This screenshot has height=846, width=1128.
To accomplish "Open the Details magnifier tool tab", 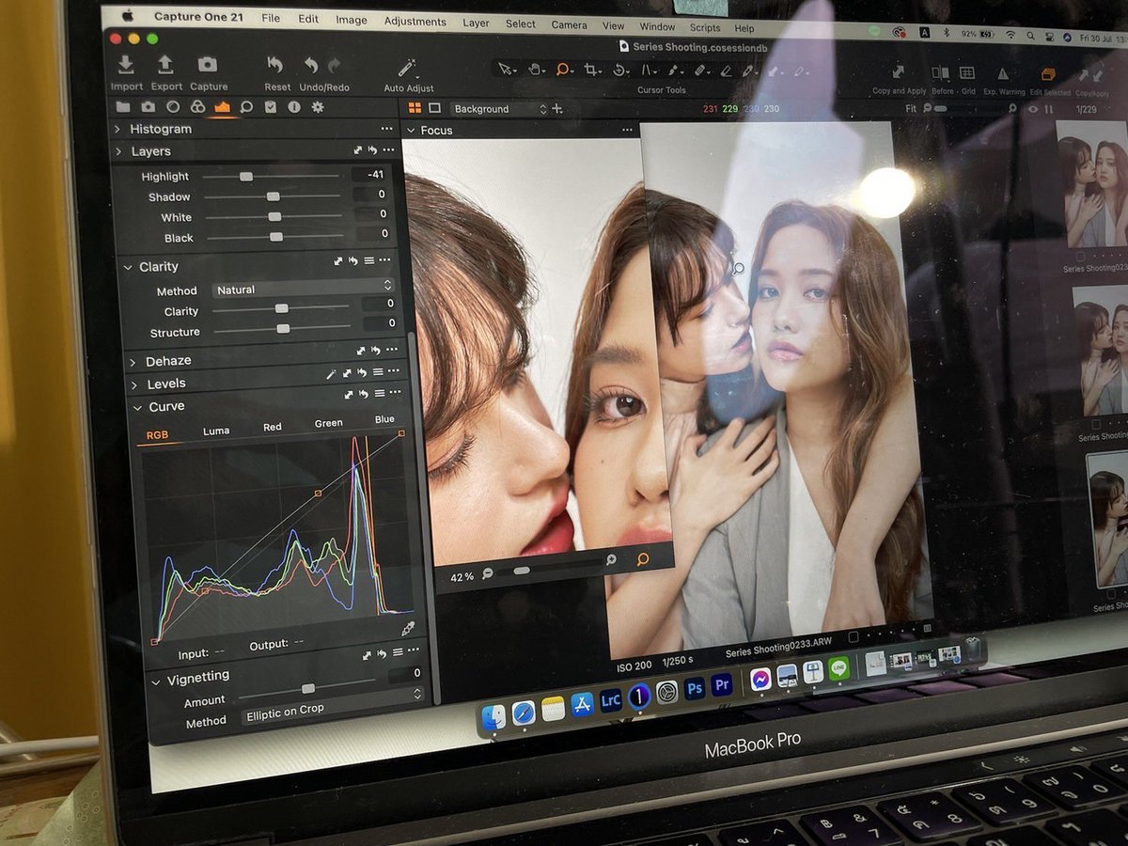I will click(246, 107).
